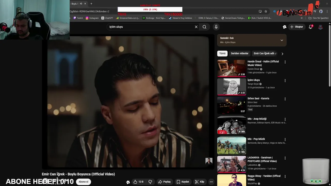Open the Instagram bookmark
This screenshot has width=331, height=186.
point(92,18)
